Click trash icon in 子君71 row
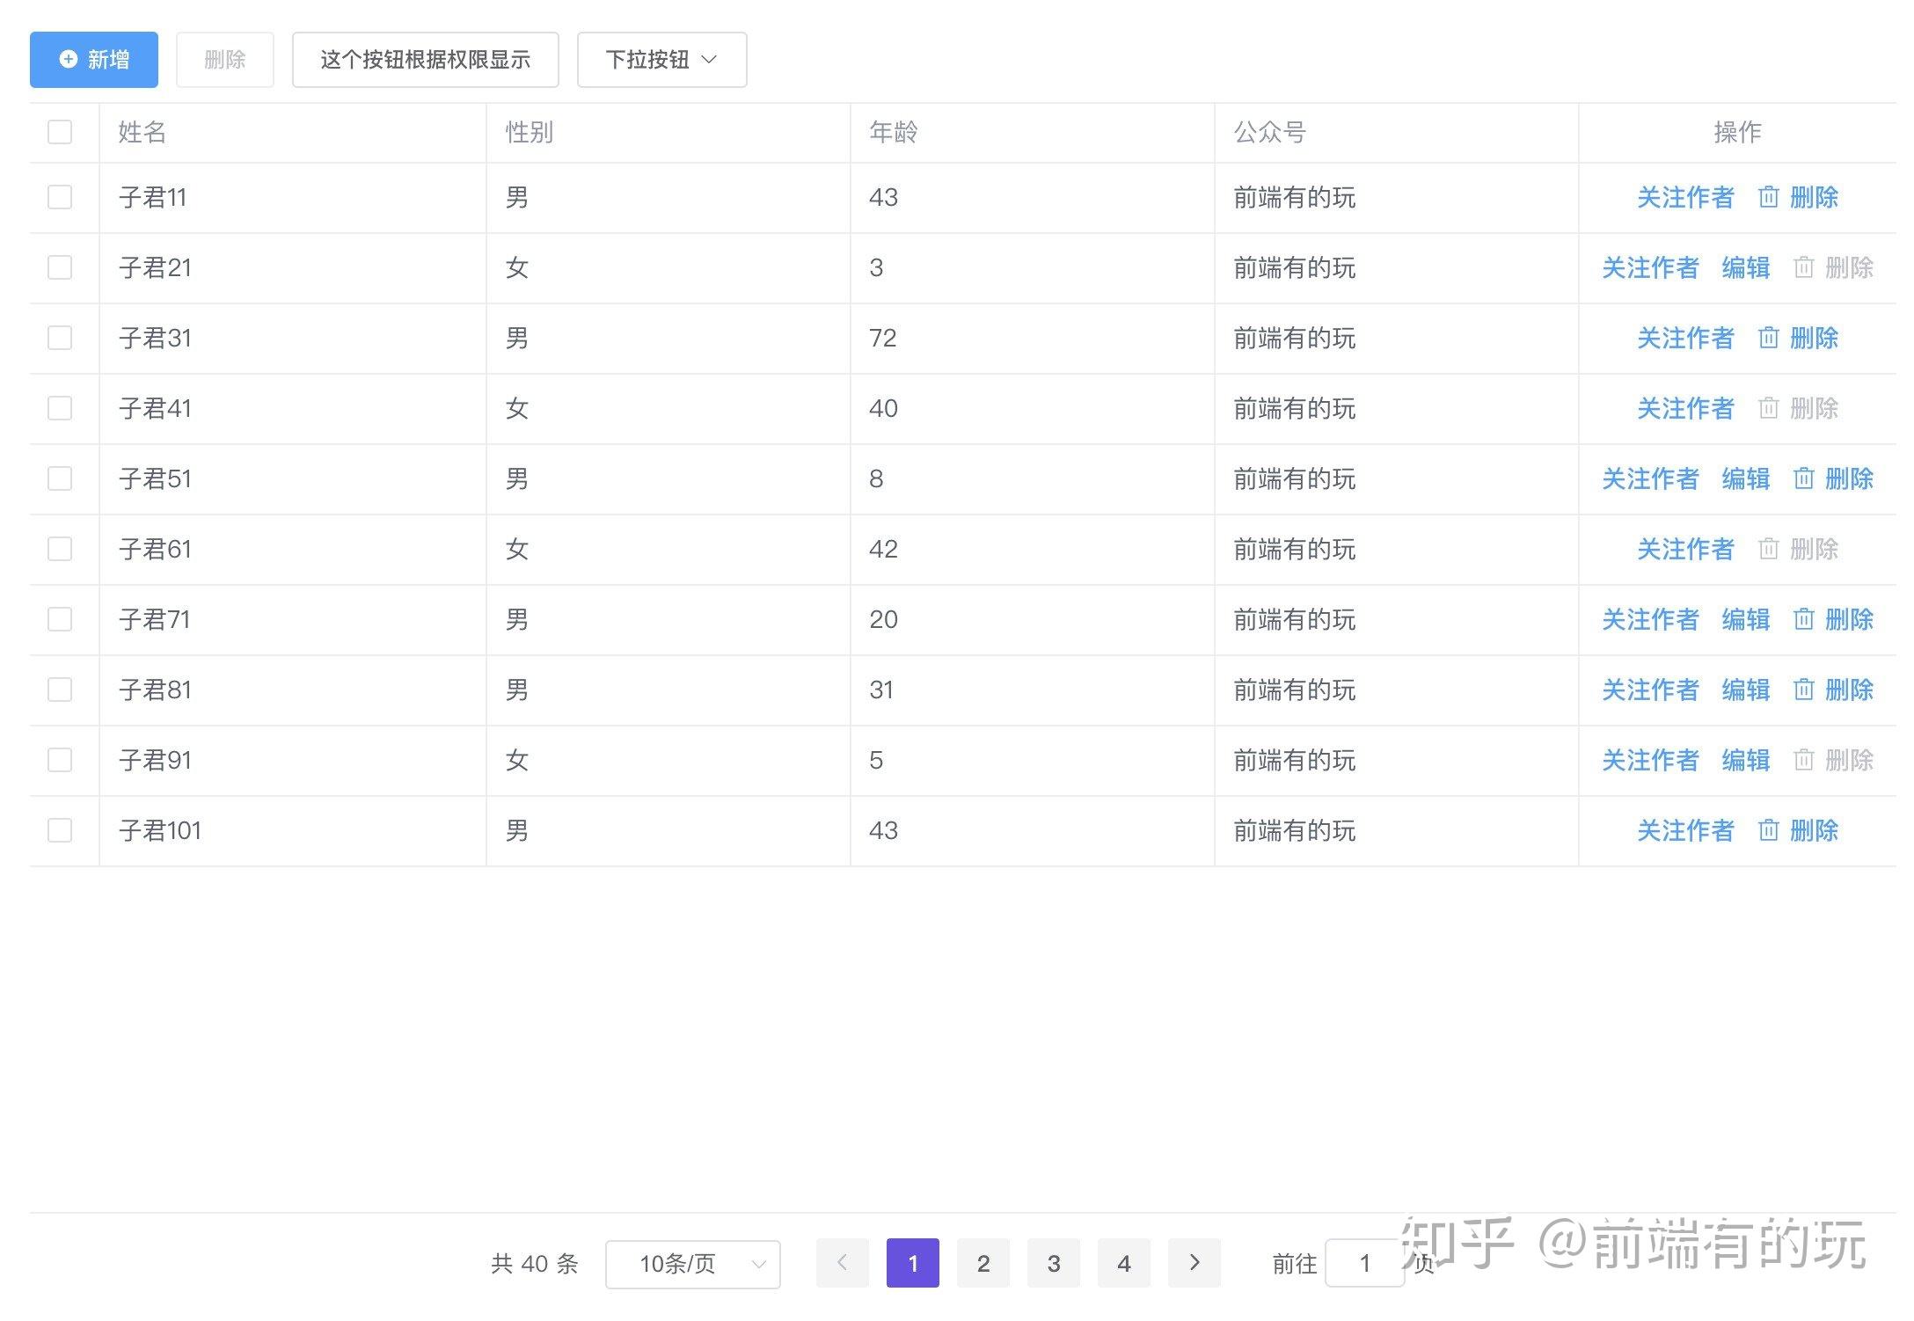 [1803, 619]
